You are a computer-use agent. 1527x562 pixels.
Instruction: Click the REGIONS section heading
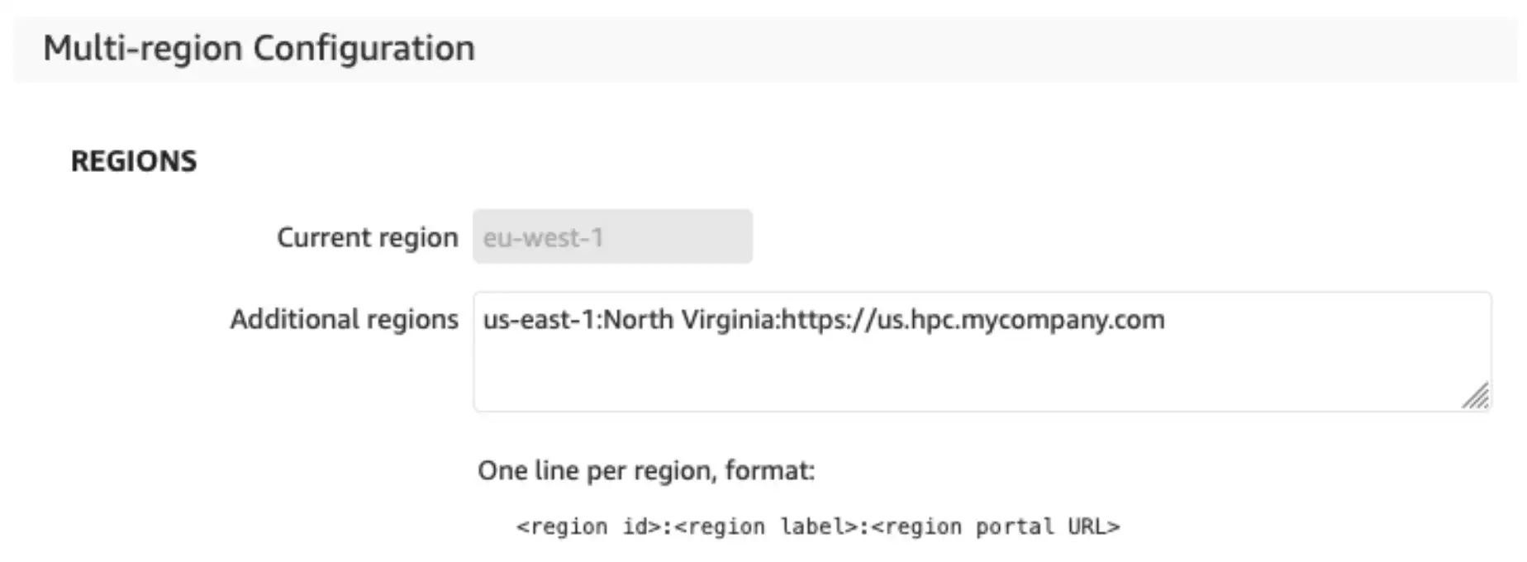click(134, 160)
